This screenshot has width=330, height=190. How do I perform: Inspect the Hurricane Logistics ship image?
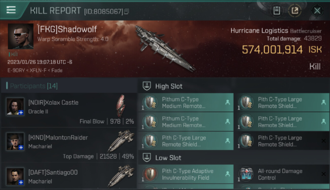(x=165, y=48)
